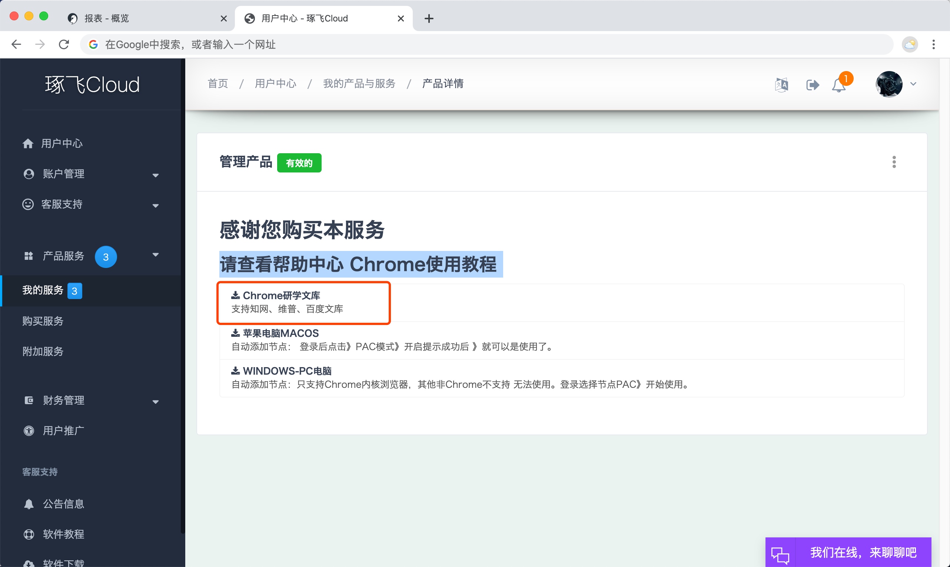This screenshot has width=950, height=567.
Task: Click the WINDOWS-PC电脑 download link
Action: click(287, 370)
